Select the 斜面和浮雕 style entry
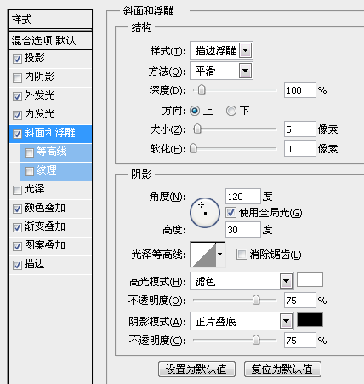This screenshot has height=384, width=364. click(x=50, y=134)
